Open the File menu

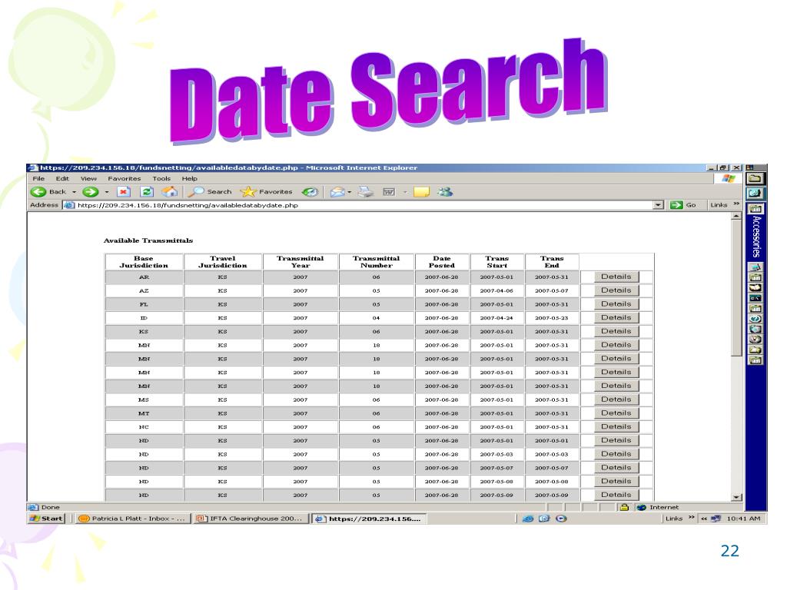(38, 178)
